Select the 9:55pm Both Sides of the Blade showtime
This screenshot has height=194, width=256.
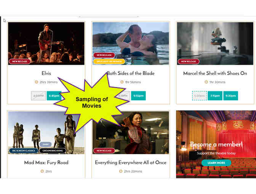138,96
